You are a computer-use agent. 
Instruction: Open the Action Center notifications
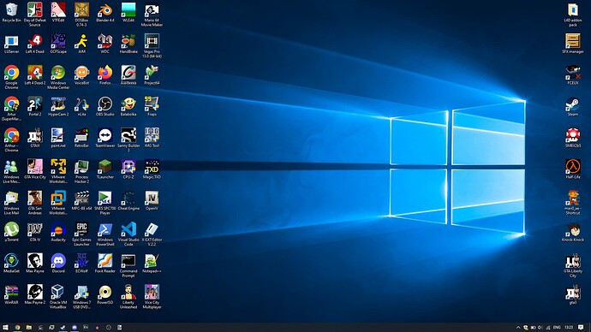tap(581, 328)
